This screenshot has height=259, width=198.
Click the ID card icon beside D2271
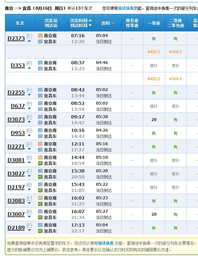(x=29, y=144)
